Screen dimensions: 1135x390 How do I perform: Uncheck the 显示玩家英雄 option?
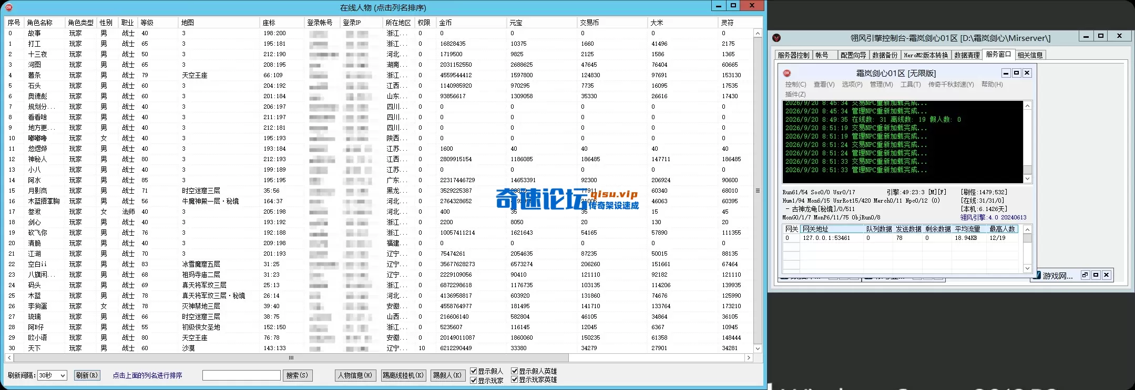515,380
